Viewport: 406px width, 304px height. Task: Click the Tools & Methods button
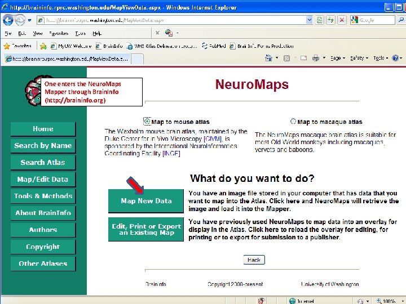(x=43, y=196)
